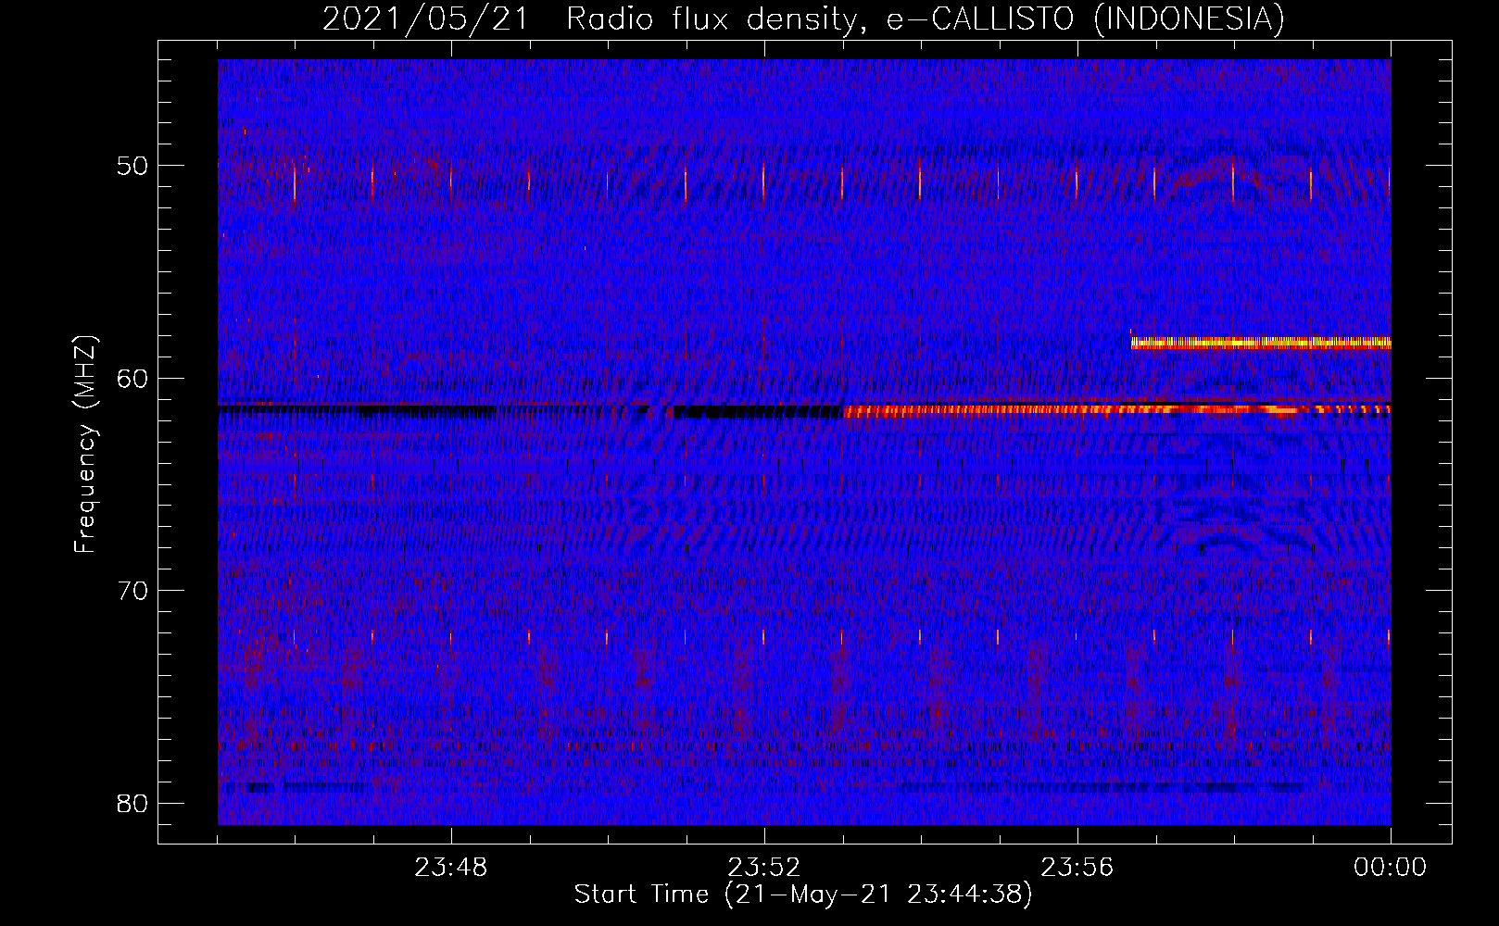Click the red-orange emission band near 61.5 MHz
This screenshot has width=1499, height=926.
coord(1117,409)
